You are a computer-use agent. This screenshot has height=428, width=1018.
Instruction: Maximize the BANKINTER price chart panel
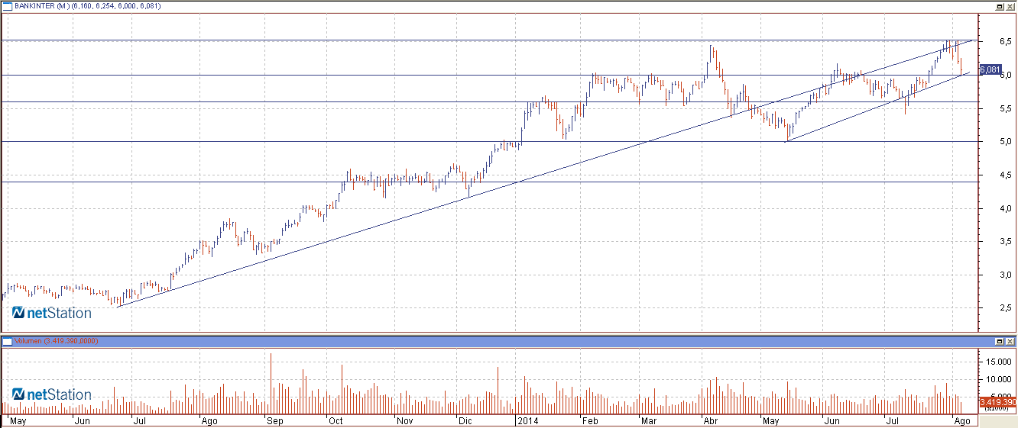[x=999, y=5]
